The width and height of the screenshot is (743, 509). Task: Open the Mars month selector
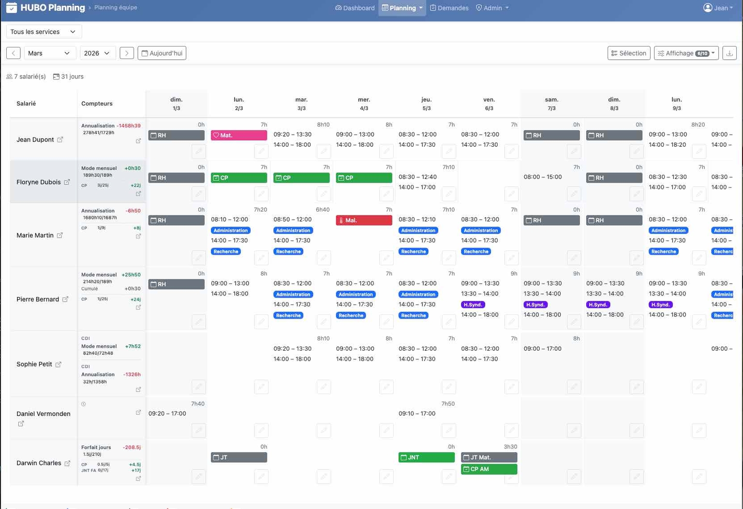(49, 53)
